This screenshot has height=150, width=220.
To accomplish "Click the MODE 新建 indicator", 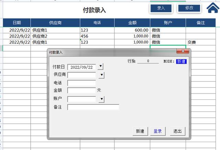I will click(x=181, y=61).
